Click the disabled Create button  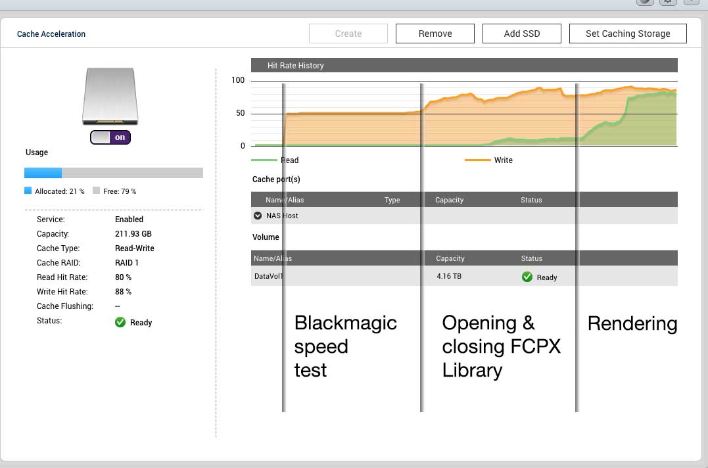click(348, 34)
